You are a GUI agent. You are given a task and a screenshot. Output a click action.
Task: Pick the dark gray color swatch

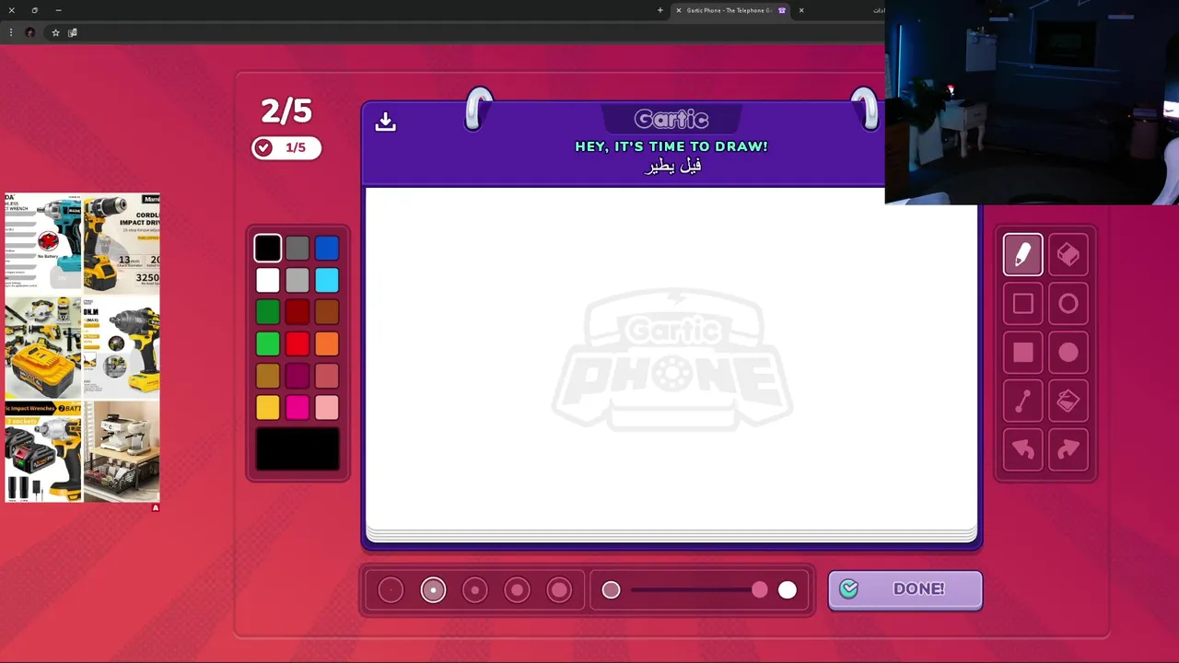[x=298, y=248]
